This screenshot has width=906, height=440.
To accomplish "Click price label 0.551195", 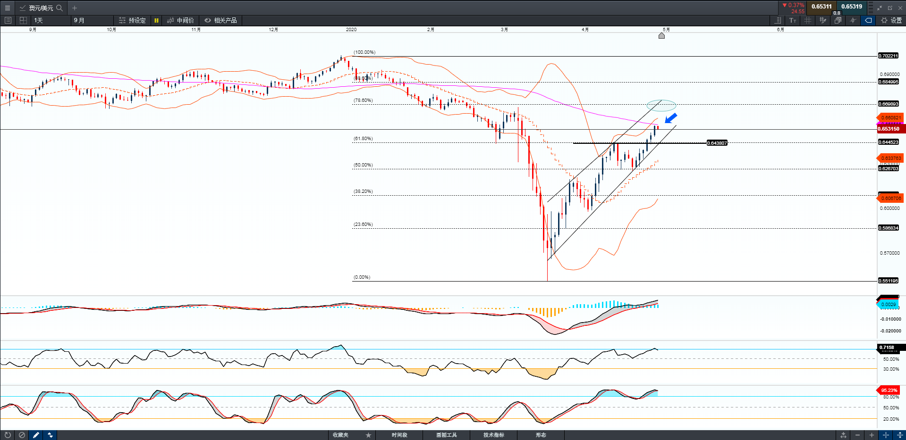I will [888, 281].
